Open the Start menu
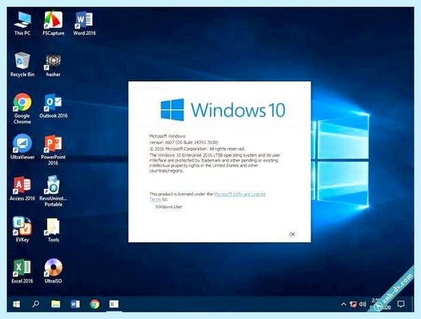Image resolution: width=421 pixels, height=319 pixels. click(x=16, y=304)
